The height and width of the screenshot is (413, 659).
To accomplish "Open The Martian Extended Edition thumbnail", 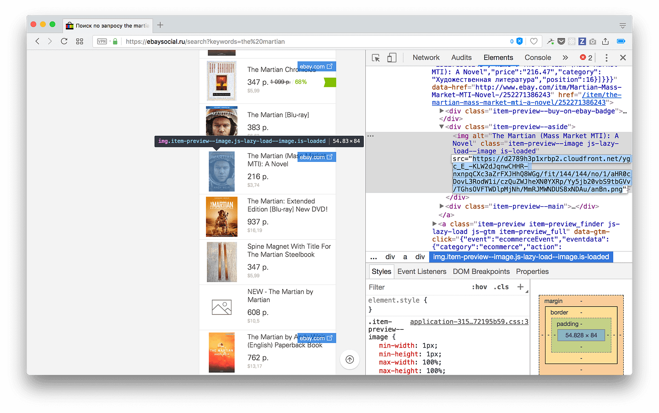I will point(221,217).
